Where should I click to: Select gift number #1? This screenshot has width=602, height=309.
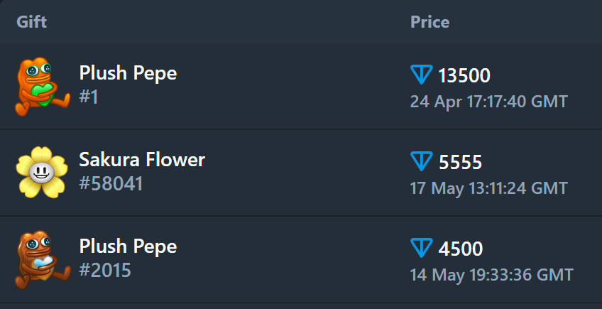(89, 97)
